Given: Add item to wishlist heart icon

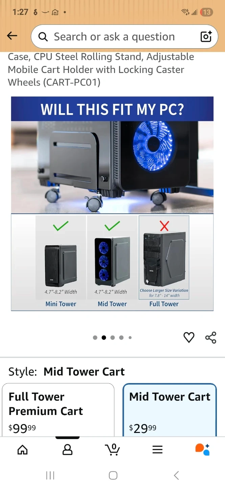Looking at the screenshot, I should 189,337.
